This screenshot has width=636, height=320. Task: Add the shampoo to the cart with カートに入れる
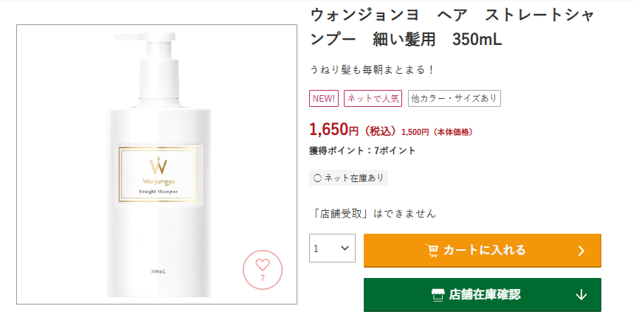click(x=483, y=250)
